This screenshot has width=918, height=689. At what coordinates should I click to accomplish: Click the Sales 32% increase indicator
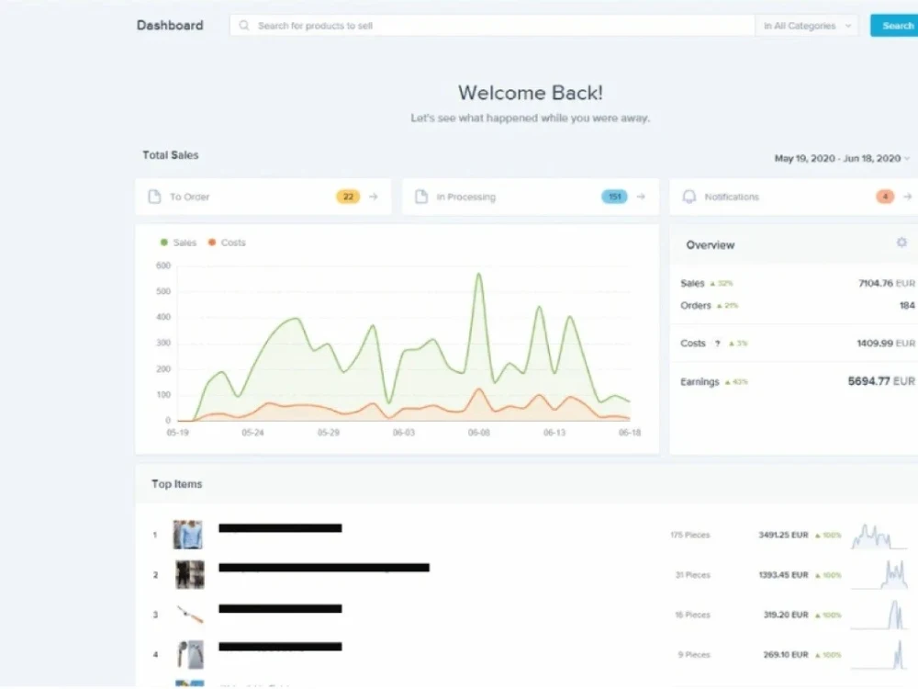pyautogui.click(x=722, y=284)
